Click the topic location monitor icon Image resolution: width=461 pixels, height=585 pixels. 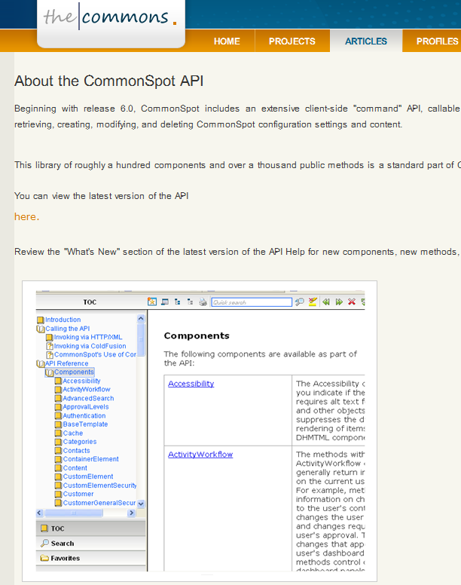(165, 302)
